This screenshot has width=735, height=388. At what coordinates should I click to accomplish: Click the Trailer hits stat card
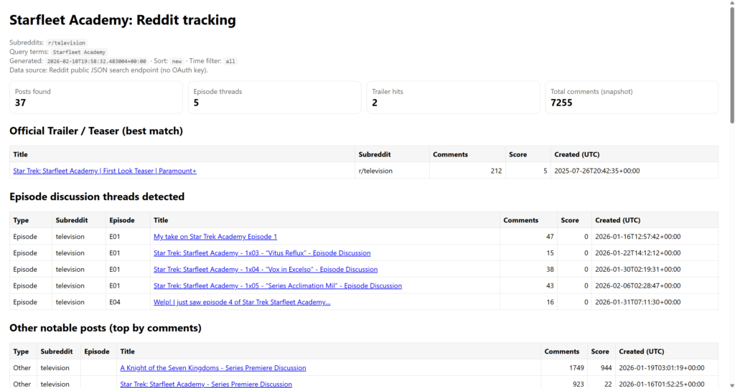point(453,97)
